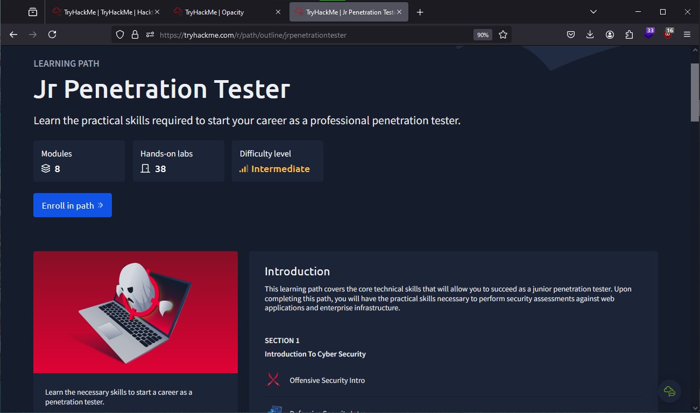Image resolution: width=700 pixels, height=413 pixels.
Task: Open the Firefox account menu
Action: 610,34
